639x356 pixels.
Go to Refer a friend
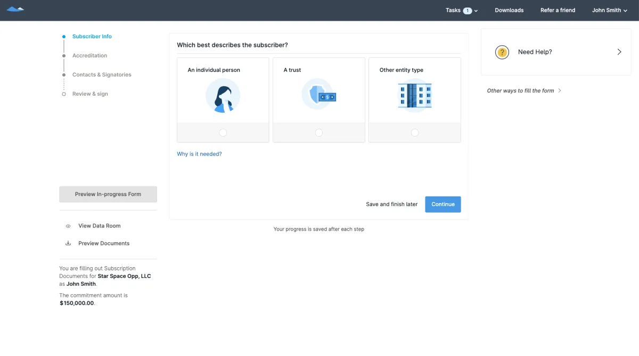[558, 10]
